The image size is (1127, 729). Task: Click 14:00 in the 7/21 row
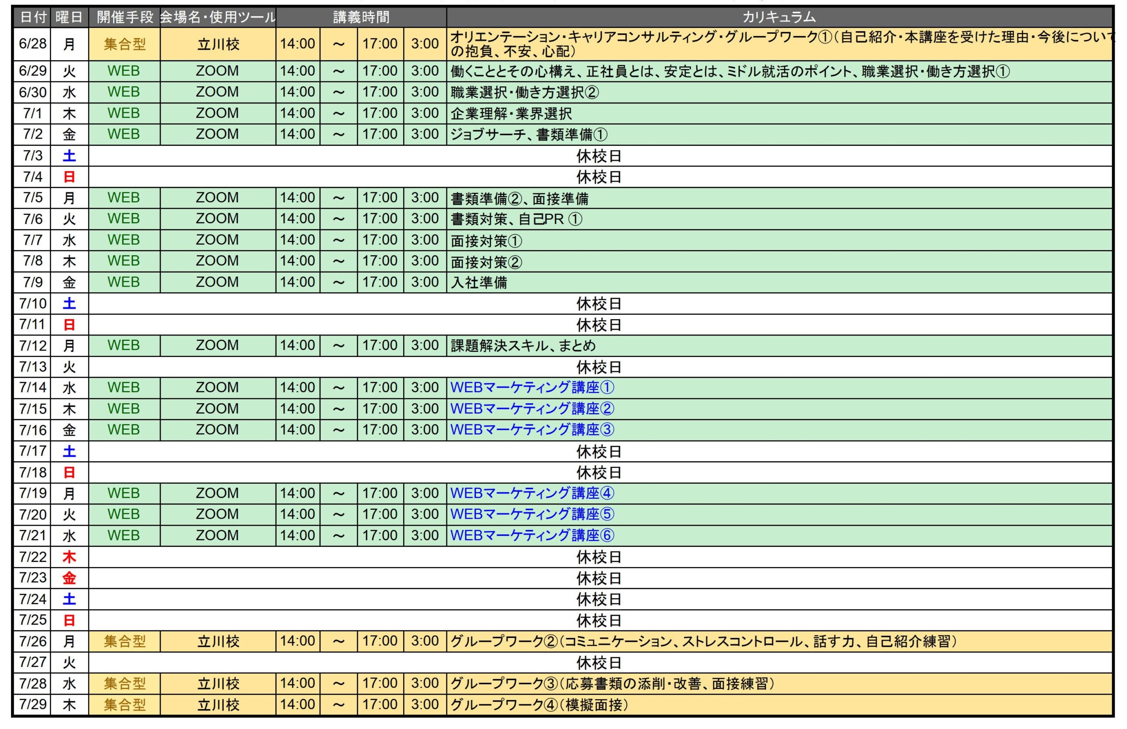click(x=298, y=535)
